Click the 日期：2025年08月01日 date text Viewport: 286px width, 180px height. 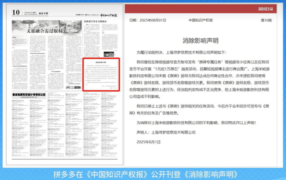pyautogui.click(x=148, y=20)
